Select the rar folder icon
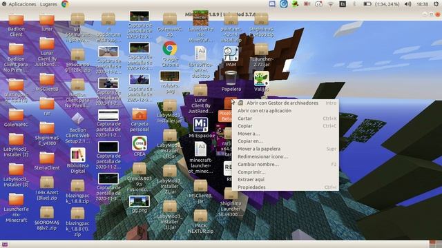The height and width of the screenshot is (248, 442). [47, 104]
